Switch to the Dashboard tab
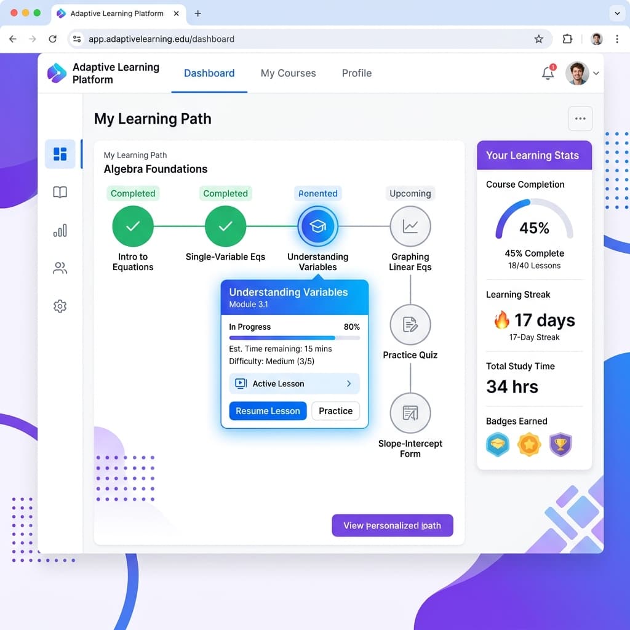 [209, 73]
